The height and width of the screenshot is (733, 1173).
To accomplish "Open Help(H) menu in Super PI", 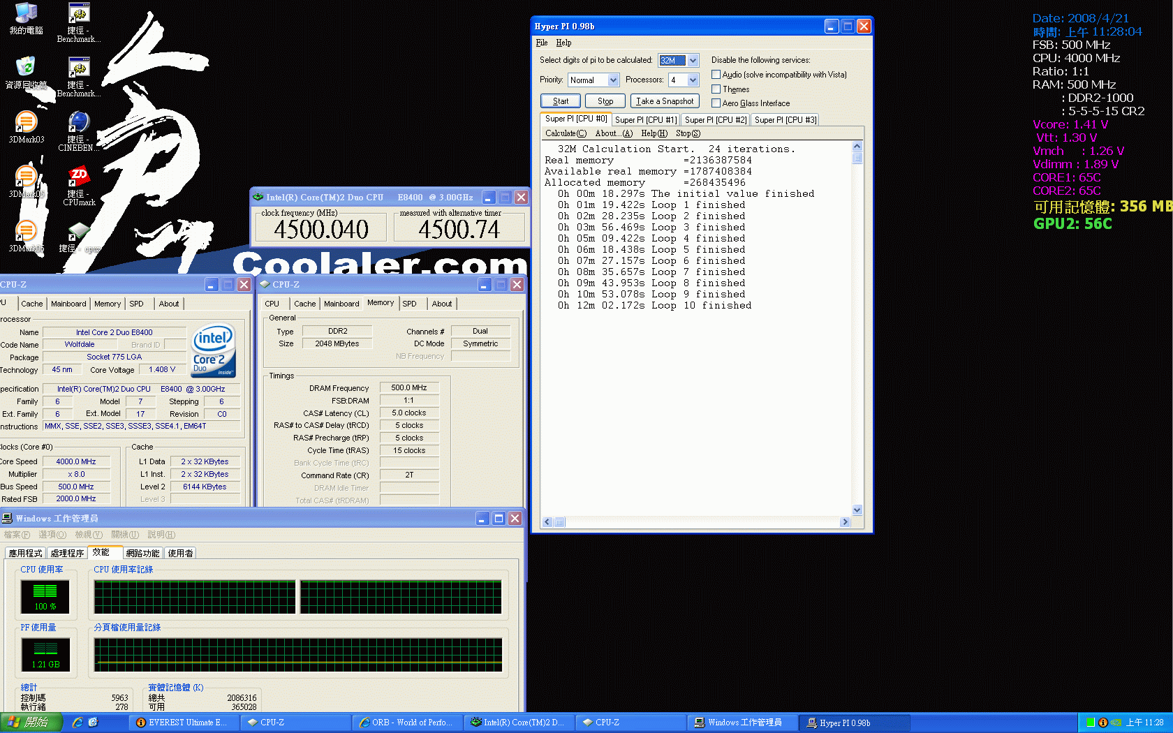I will (x=654, y=133).
